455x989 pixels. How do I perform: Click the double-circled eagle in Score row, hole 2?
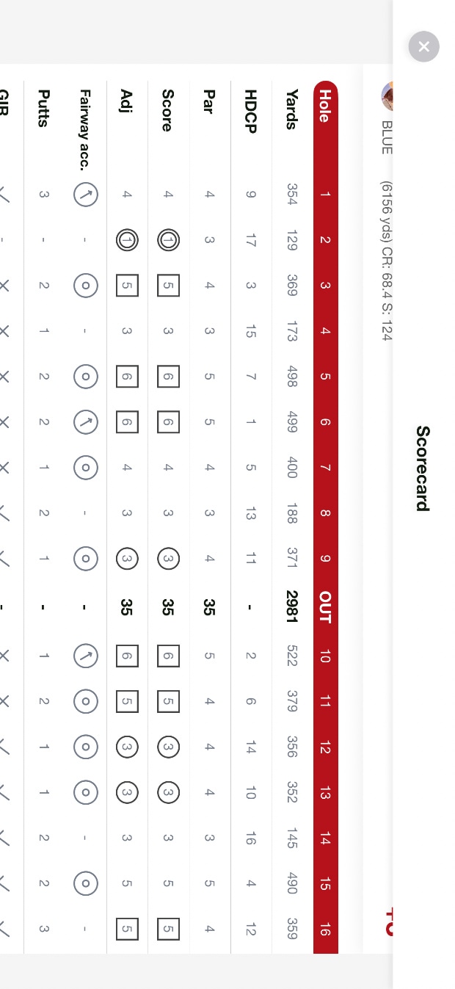(168, 240)
